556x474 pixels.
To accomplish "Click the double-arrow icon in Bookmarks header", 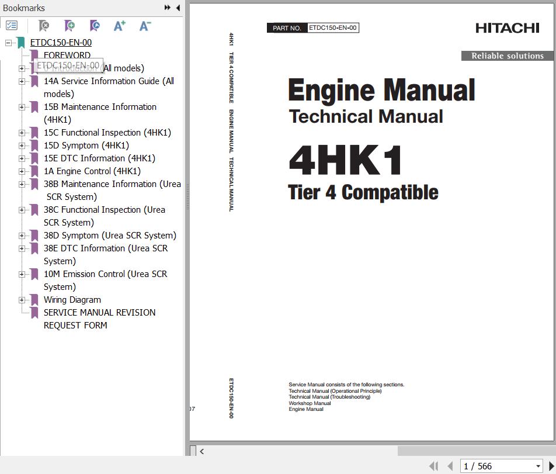I will pos(168,8).
